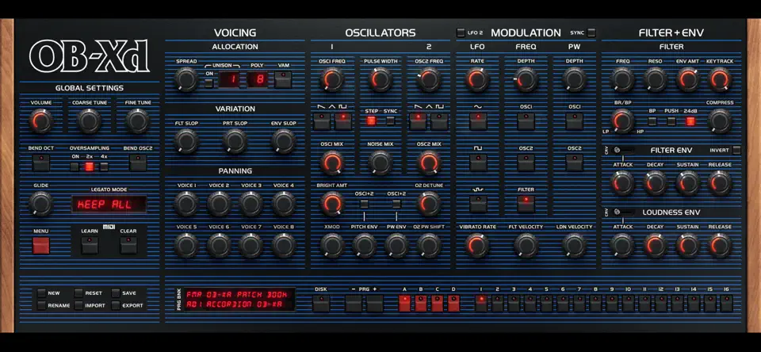The width and height of the screenshot is (761, 352).
Task: Go to previous program with PRG minus
Action: click(354, 303)
